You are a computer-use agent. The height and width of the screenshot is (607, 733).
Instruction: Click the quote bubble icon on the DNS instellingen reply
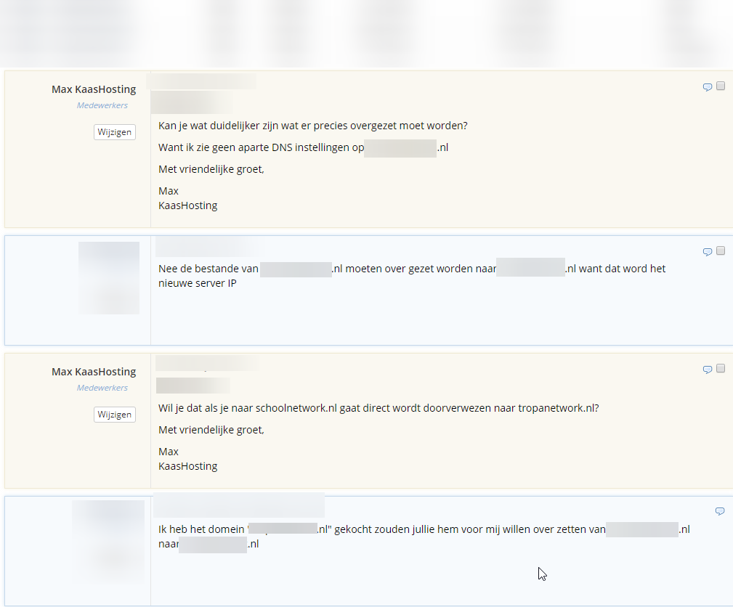[707, 87]
